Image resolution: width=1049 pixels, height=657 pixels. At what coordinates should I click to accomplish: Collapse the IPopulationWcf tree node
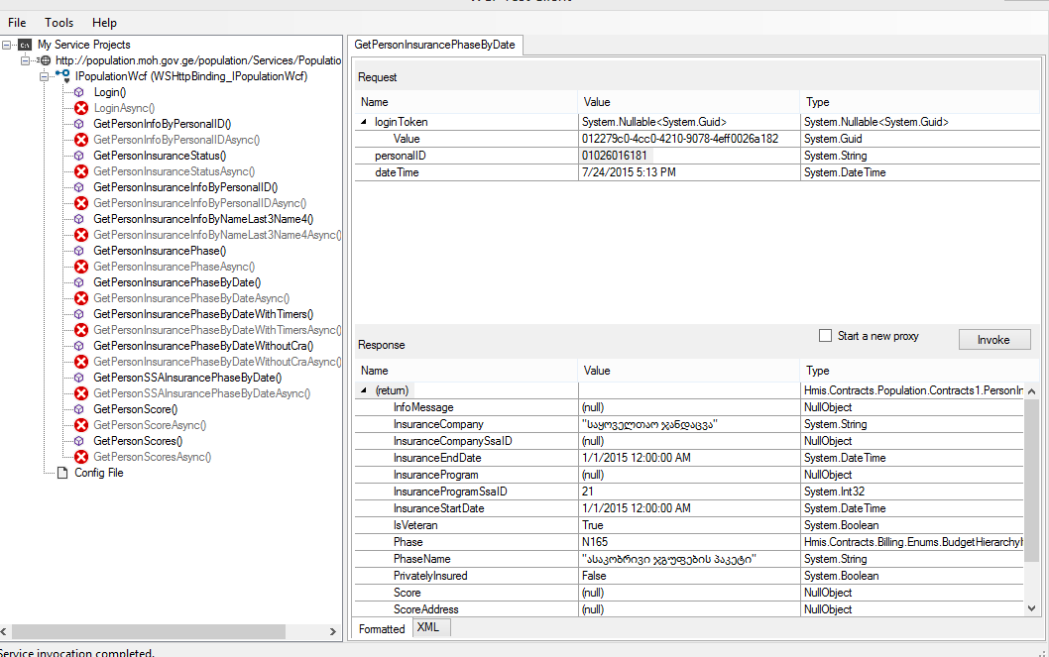coord(44,76)
